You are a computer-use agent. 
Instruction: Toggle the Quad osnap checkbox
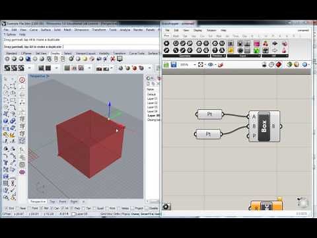(x=94, y=208)
